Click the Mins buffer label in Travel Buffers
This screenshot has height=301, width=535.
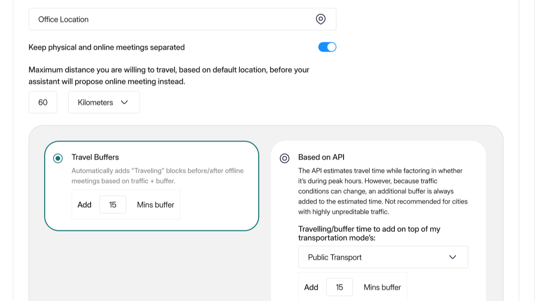[x=155, y=204]
